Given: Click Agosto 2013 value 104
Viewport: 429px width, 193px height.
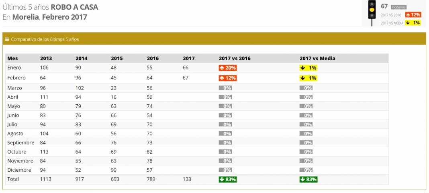Looking at the screenshot, I should click(44, 133).
